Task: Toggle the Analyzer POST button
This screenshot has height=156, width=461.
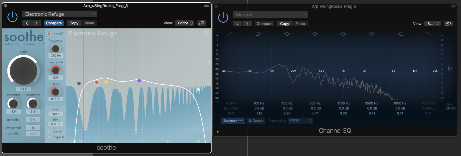Action: tap(233, 121)
